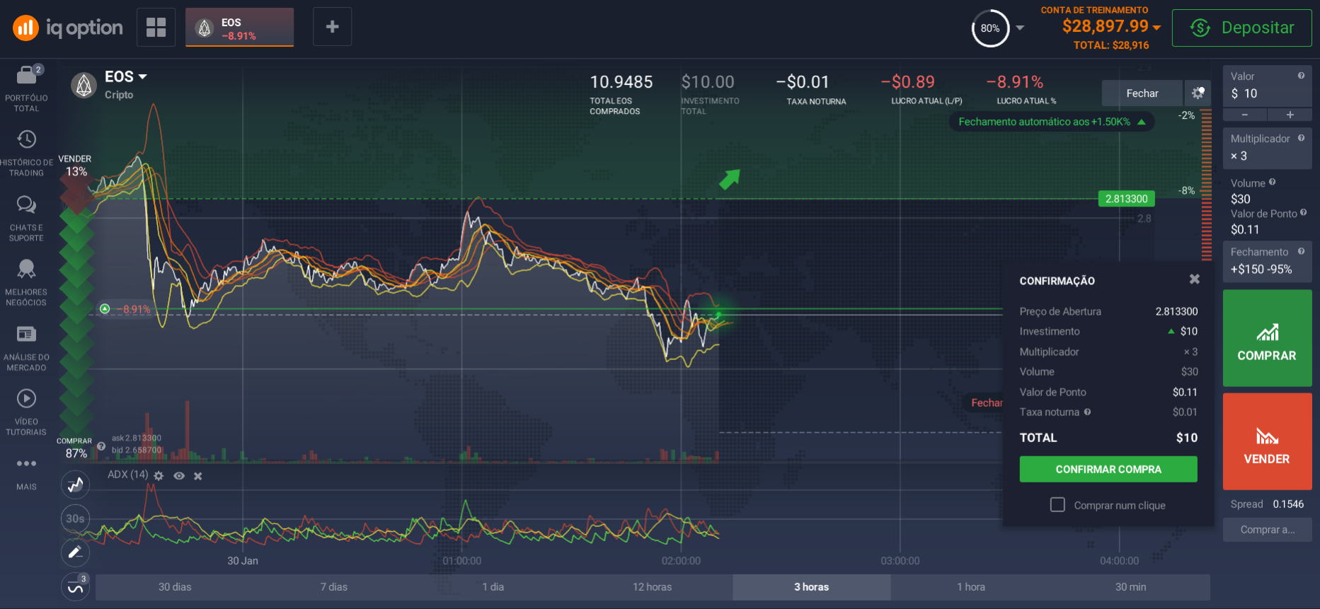
Task: Click the Depositar button
Action: (x=1241, y=28)
